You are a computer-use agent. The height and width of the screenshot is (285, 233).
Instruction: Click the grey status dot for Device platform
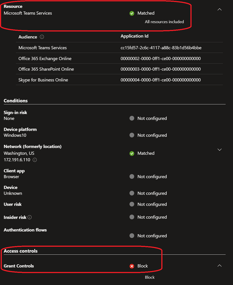click(x=132, y=135)
